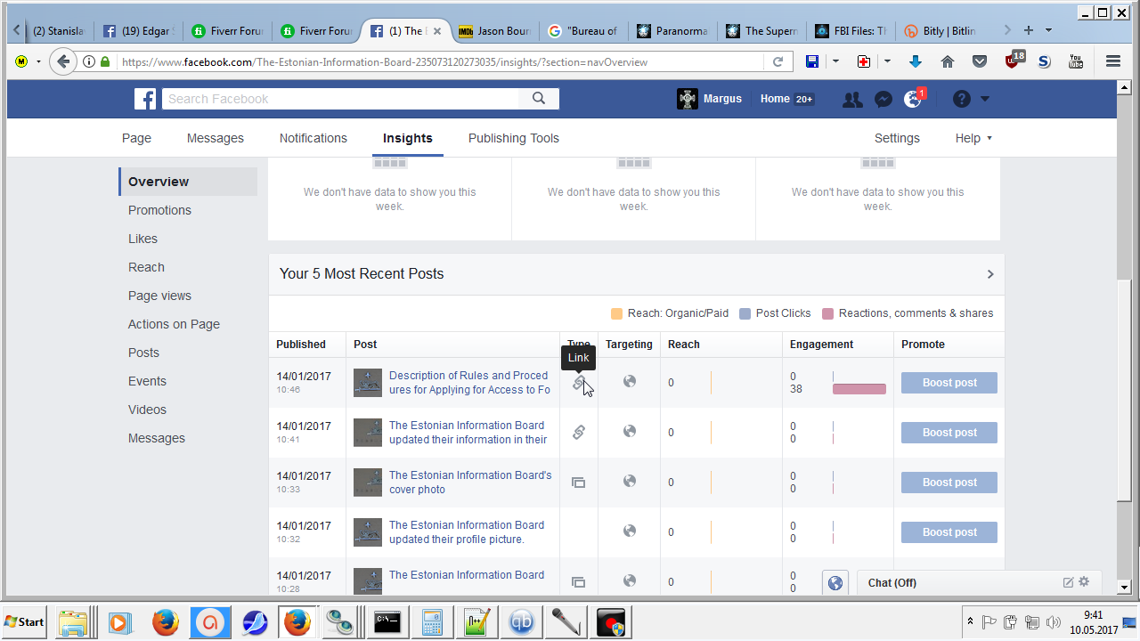Open the Windows Start menu
Image resolution: width=1140 pixels, height=641 pixels.
point(25,621)
